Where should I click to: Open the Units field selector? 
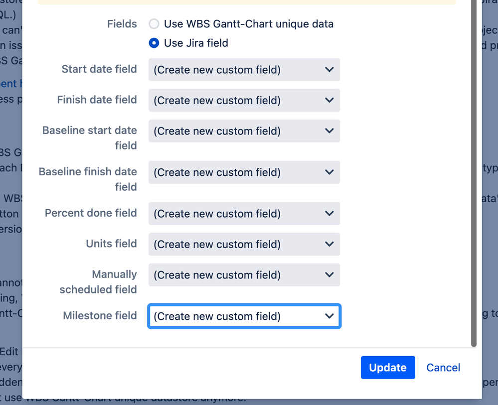point(244,244)
